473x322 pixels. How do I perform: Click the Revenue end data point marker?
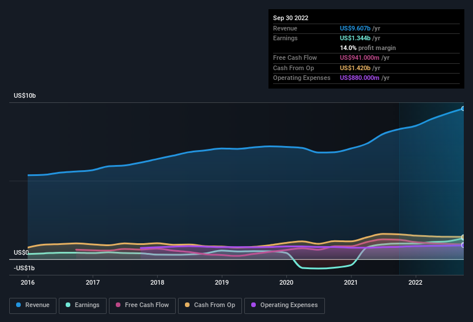[x=463, y=109]
